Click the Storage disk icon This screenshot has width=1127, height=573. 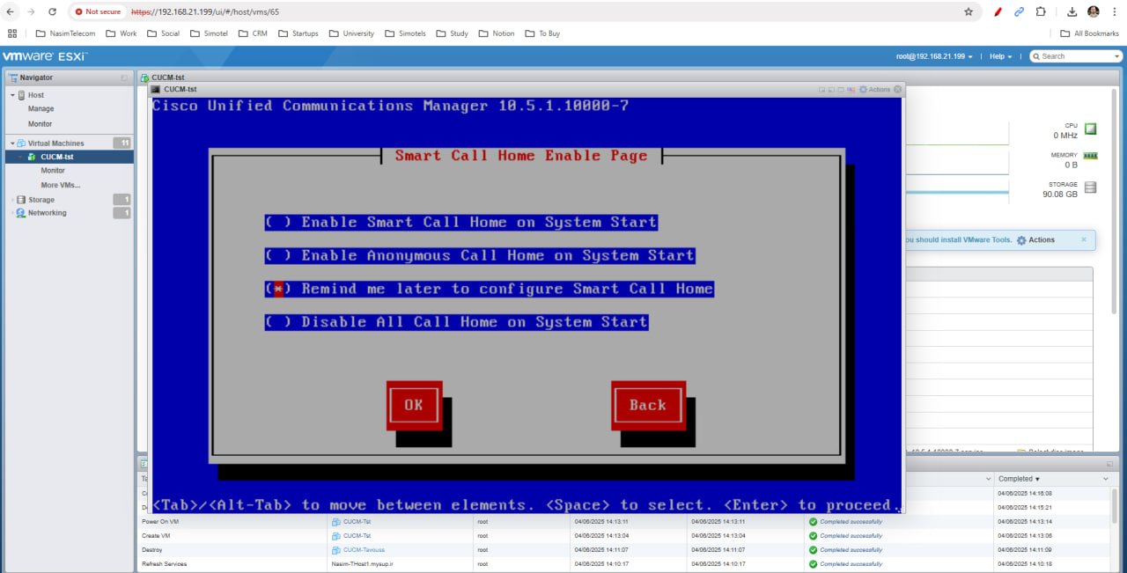point(1091,187)
